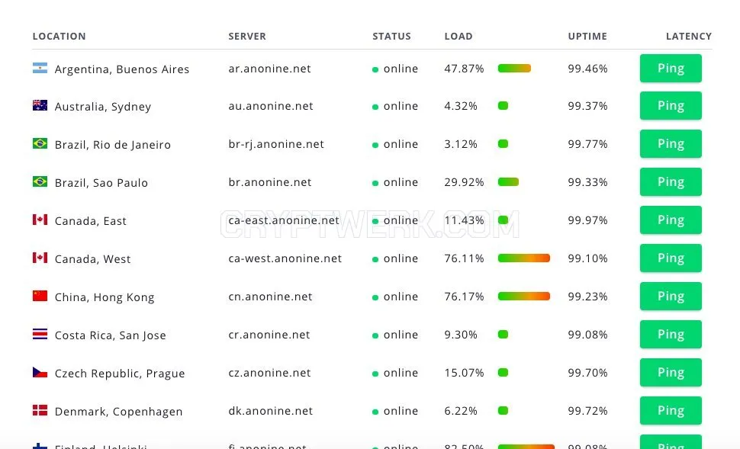Ping the Brazil, Sao Paulo server
The height and width of the screenshot is (449, 740).
pyautogui.click(x=671, y=182)
